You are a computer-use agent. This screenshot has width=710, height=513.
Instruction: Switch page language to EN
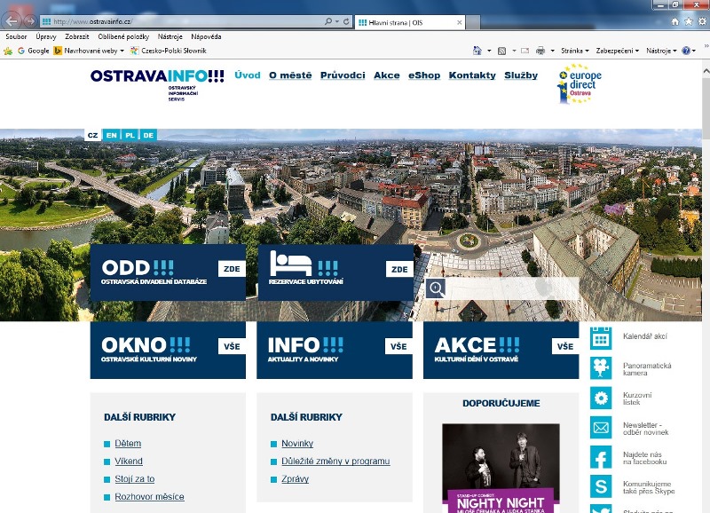[x=111, y=135]
